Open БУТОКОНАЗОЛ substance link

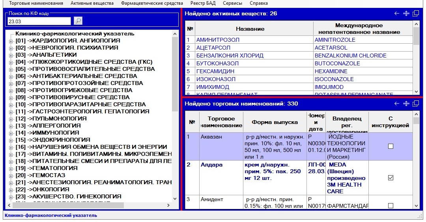217,63
